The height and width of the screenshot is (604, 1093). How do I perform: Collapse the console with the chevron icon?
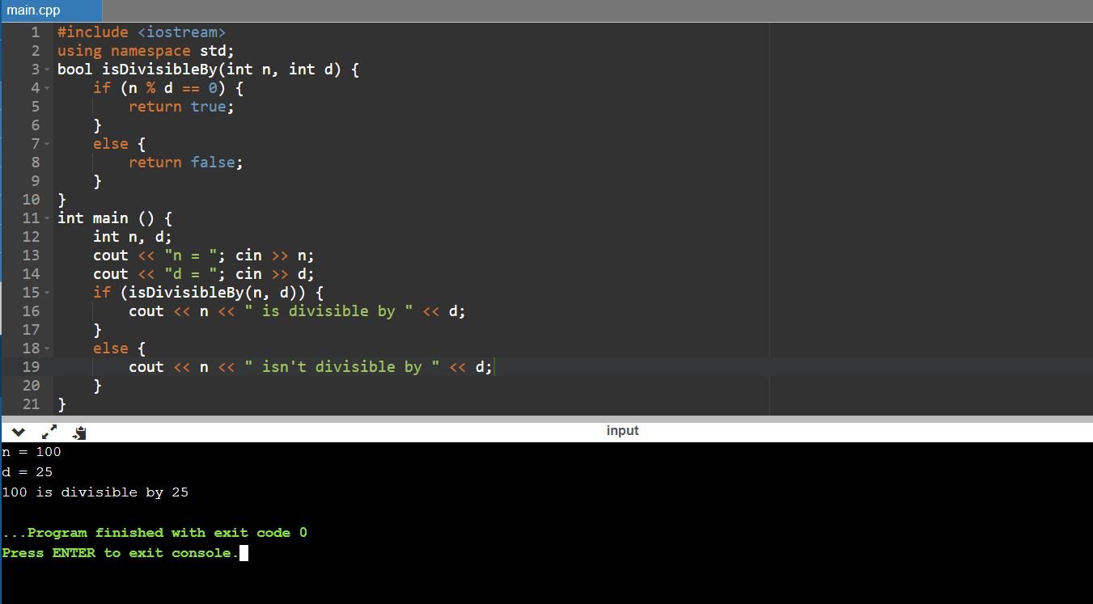click(18, 432)
